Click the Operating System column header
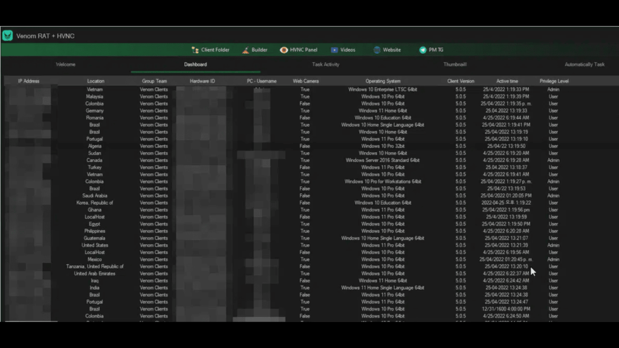 383,81
